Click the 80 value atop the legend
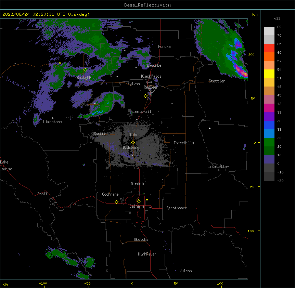295x288 pixels. coord(279,27)
